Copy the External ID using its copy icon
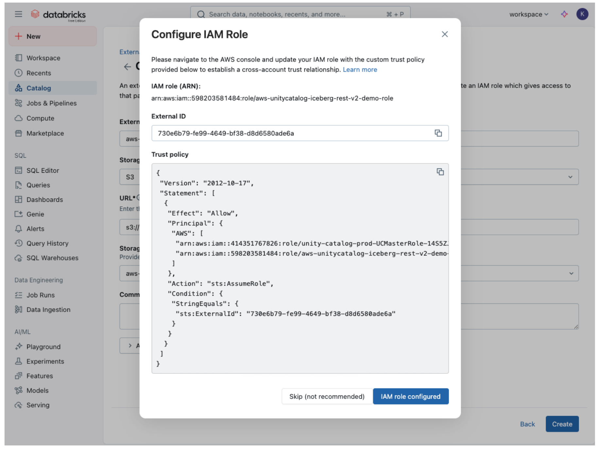The height and width of the screenshot is (449, 598). [x=438, y=133]
